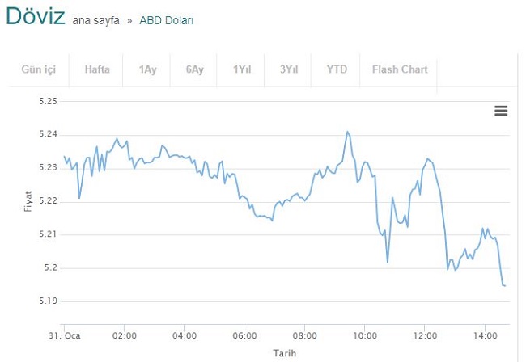
Task: Open the ana sayfa breadcrumb link
Action: click(95, 21)
